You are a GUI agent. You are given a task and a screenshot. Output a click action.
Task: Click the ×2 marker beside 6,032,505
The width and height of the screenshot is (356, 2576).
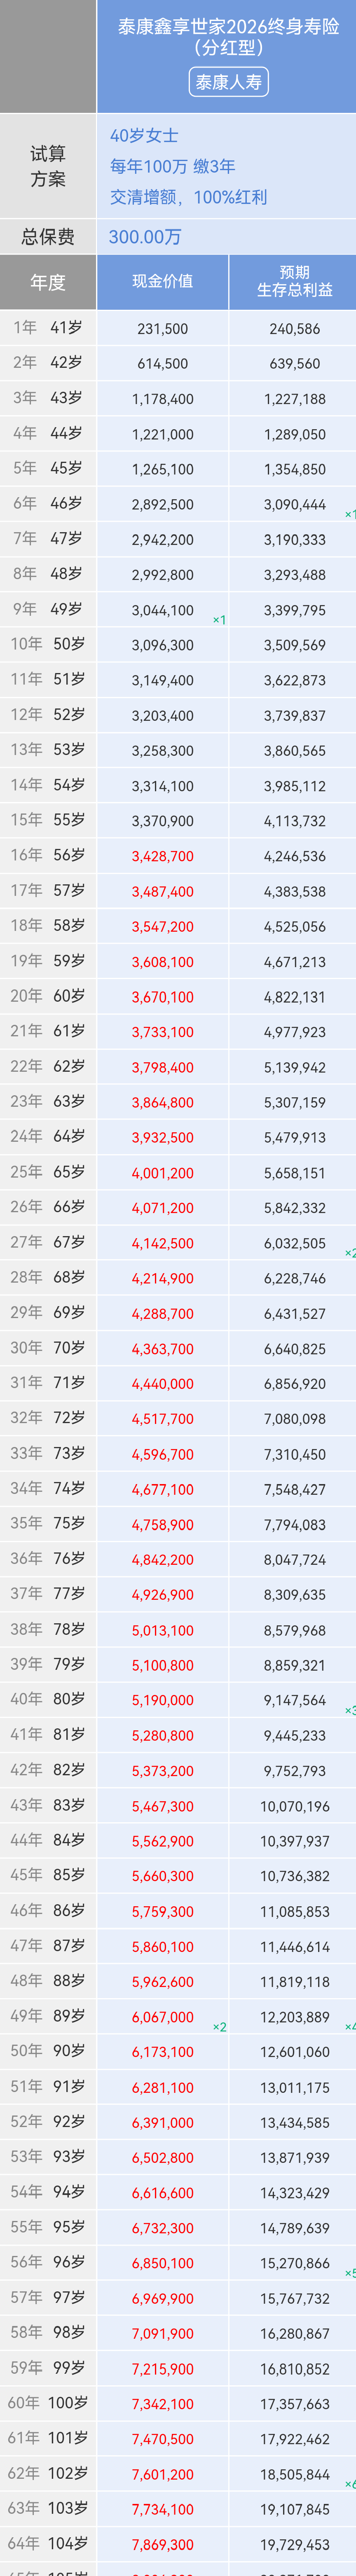[x=350, y=1252]
